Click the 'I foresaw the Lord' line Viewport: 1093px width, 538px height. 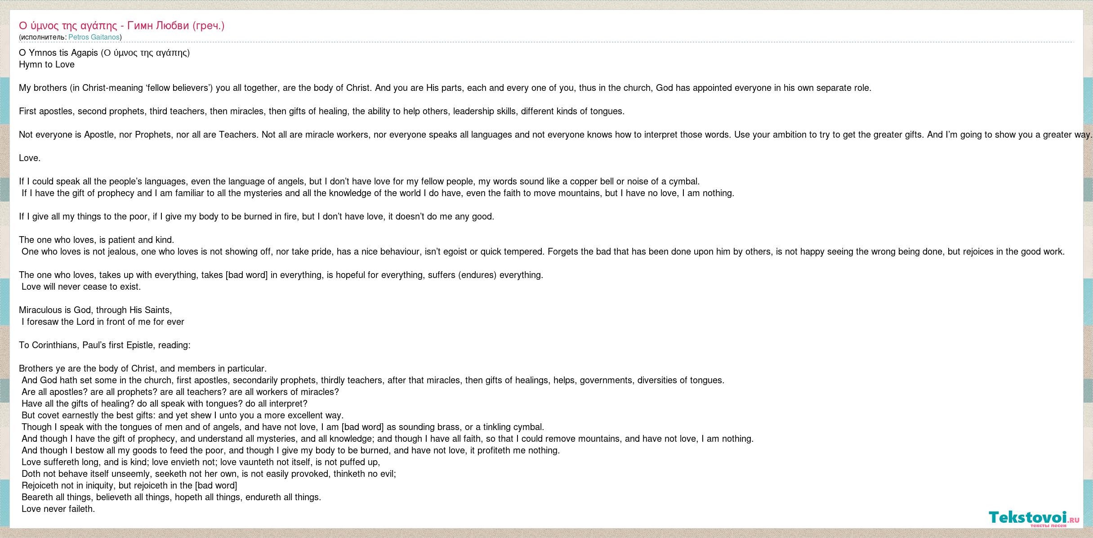pos(103,322)
